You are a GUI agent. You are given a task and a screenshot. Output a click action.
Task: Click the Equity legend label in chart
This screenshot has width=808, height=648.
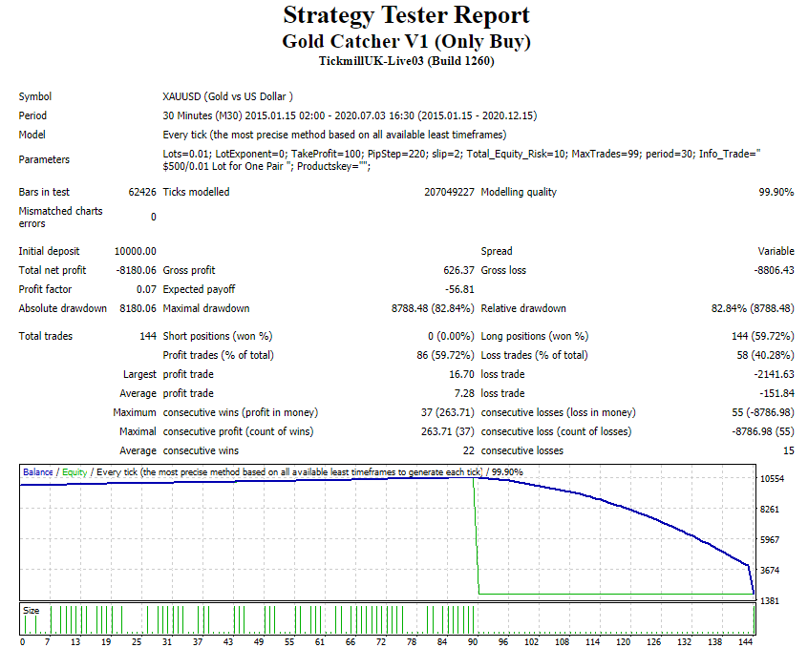coord(74,471)
